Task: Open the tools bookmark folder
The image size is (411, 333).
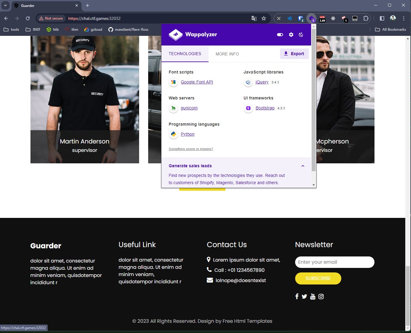Action: (11, 30)
